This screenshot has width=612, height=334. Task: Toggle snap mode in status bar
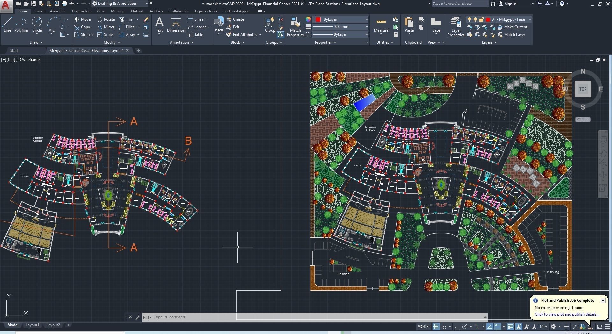[x=443, y=327]
